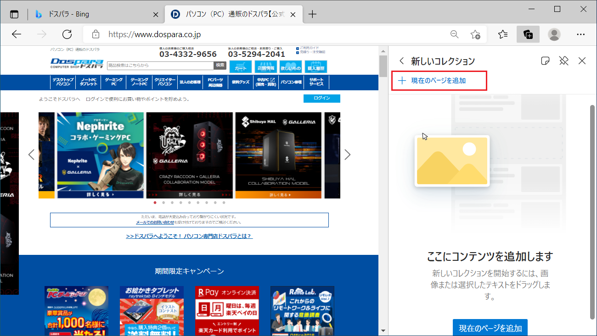Open the Favorites list toolbar icon
Screen dimensions: 597x336
tap(503, 34)
